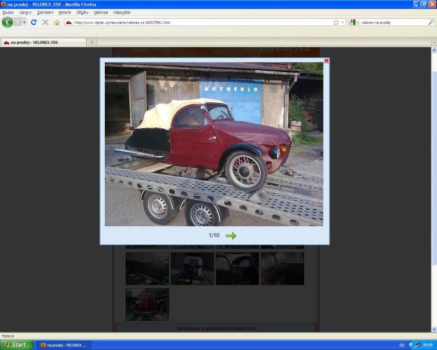Click the greyed forward navigation arrow
Image resolution: width=437 pixels, height=350 pixels.
pyautogui.click(x=17, y=22)
